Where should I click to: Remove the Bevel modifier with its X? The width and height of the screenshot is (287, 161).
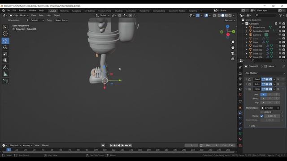tap(278, 79)
